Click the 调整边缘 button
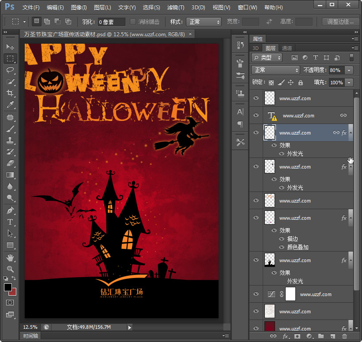Screen dimensions: 362x342 (x=341, y=22)
